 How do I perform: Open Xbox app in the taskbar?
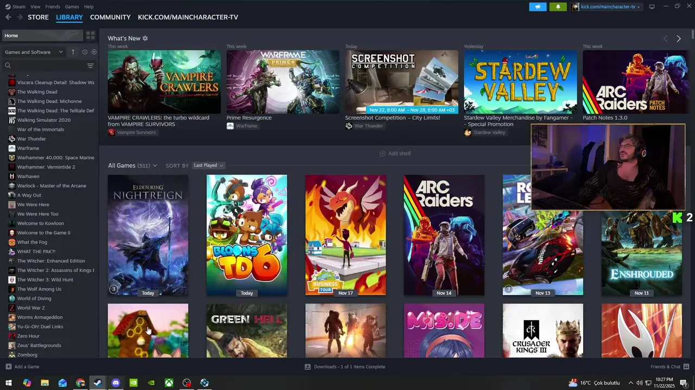[169, 383]
